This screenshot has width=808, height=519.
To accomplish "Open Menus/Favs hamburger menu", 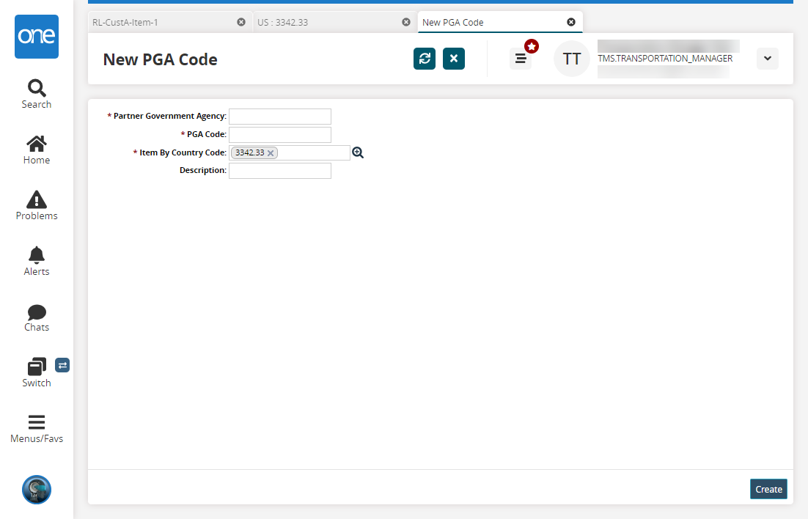I will [37, 429].
